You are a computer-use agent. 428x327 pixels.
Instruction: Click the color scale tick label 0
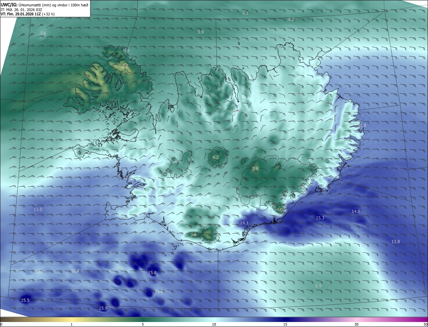point(1,324)
